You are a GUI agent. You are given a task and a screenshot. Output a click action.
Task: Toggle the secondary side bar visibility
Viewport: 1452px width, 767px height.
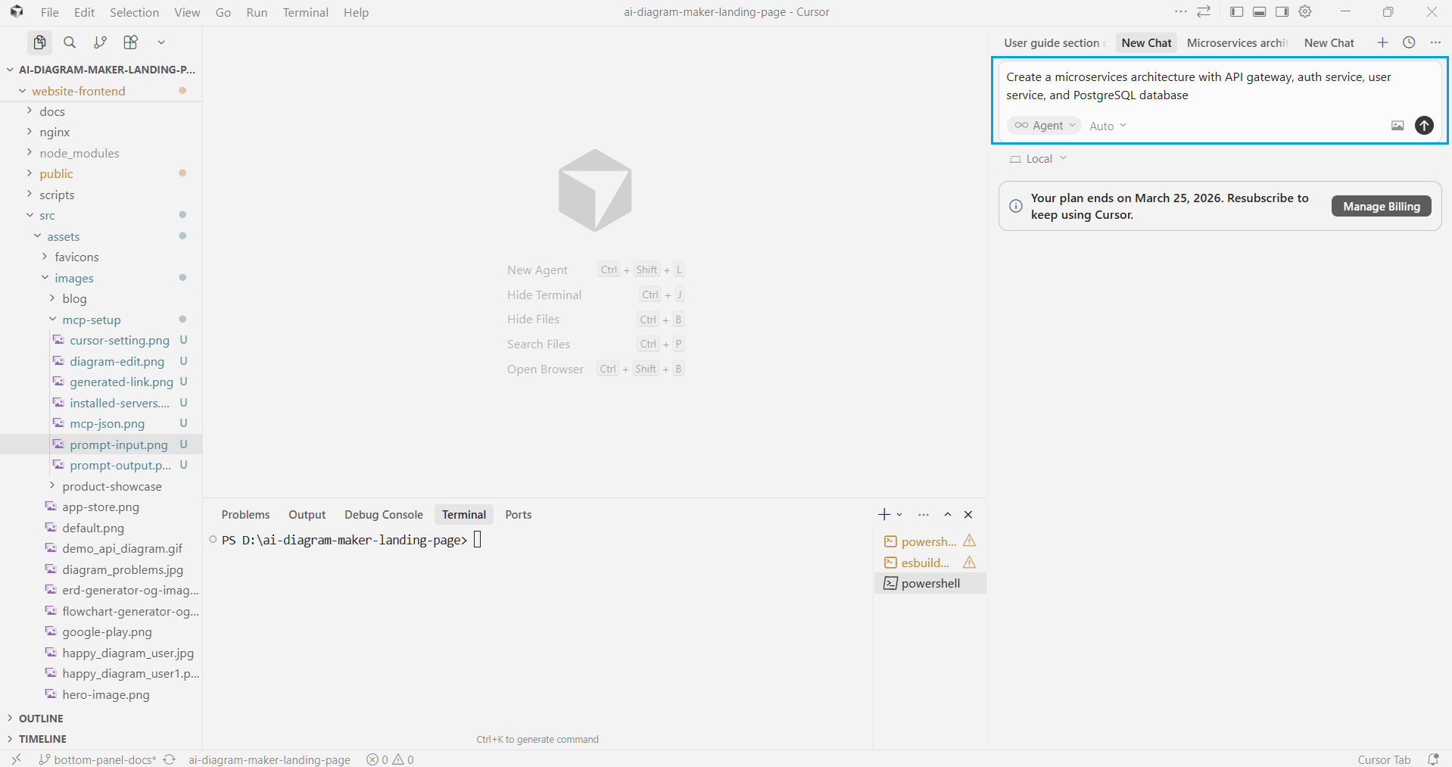click(1282, 11)
